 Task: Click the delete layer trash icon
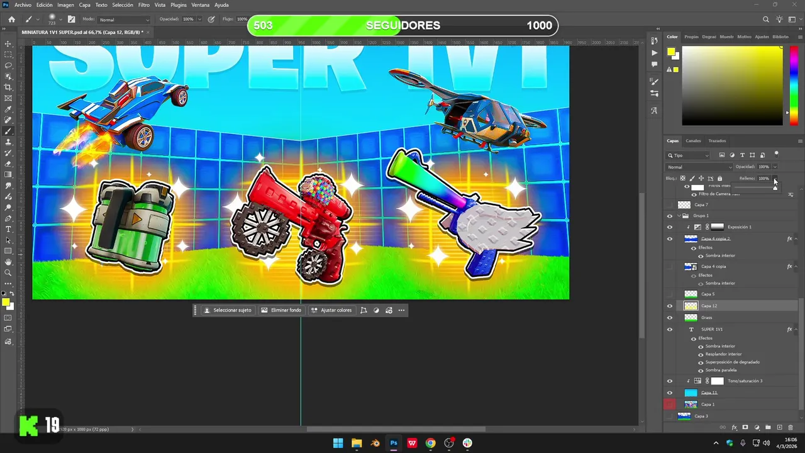[x=791, y=428]
